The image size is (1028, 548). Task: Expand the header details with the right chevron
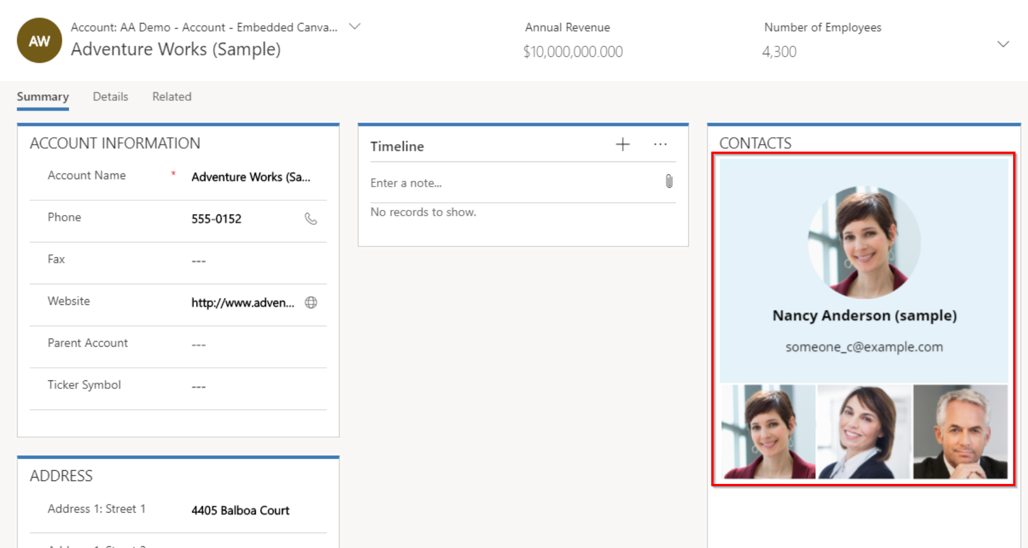click(x=1003, y=43)
